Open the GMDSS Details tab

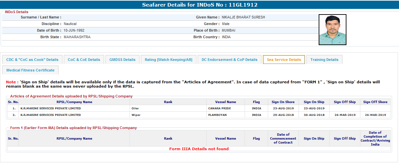pyautogui.click(x=122, y=60)
